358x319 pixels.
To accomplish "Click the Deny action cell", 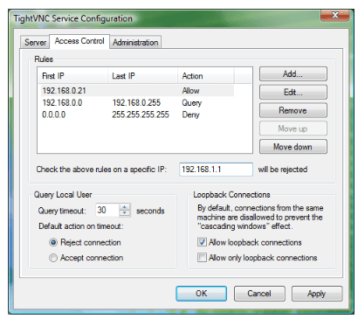I will click(190, 114).
